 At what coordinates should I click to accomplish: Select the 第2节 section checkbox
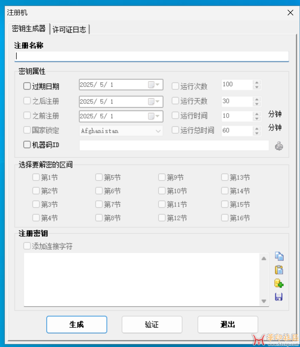pyautogui.click(x=36, y=191)
